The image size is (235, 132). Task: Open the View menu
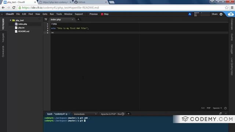[x=37, y=14]
